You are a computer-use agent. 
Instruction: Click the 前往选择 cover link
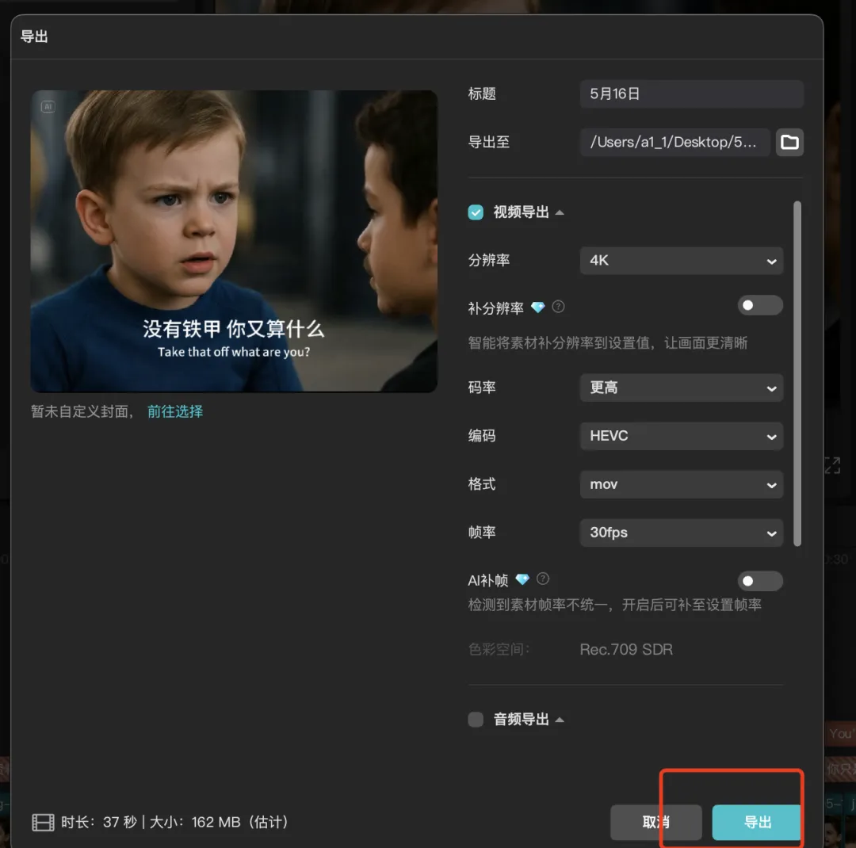175,411
